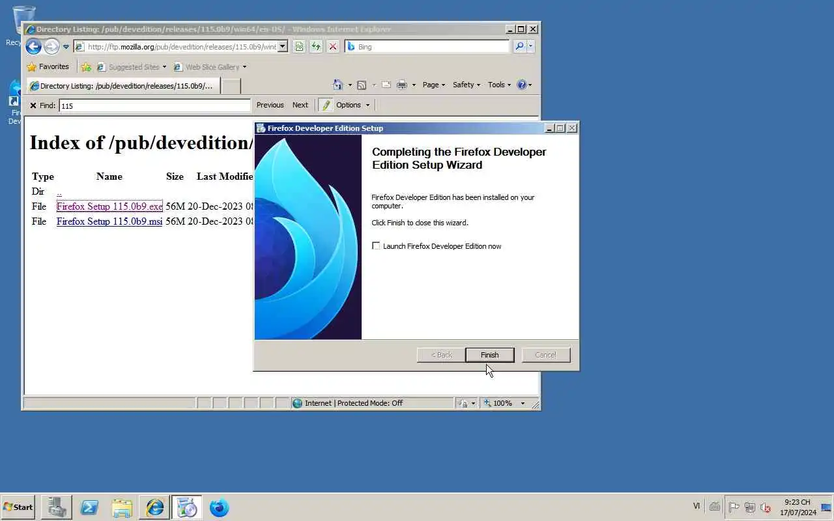
Task: Open the parent directory '..' link
Action: pyautogui.click(x=59, y=191)
